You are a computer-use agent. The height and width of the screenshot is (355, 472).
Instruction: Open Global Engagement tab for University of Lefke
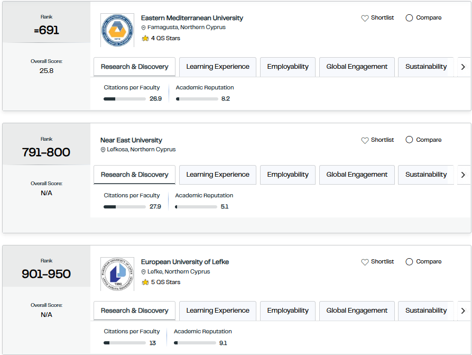coord(357,311)
